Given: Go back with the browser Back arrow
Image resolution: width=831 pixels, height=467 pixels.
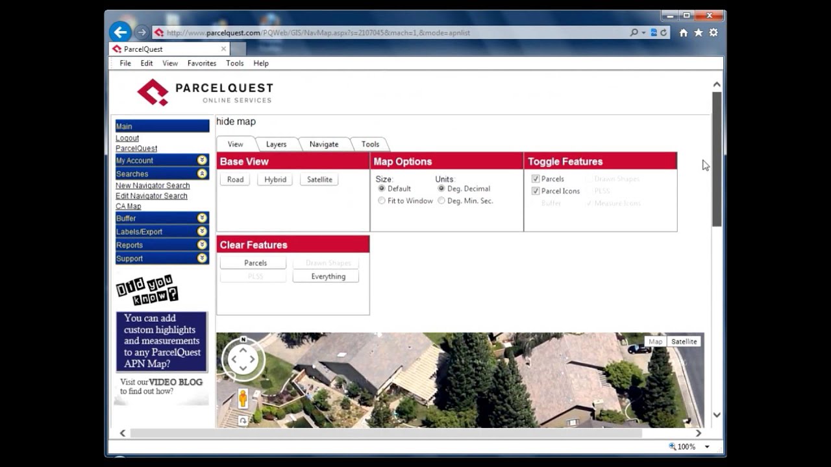Looking at the screenshot, I should point(120,32).
